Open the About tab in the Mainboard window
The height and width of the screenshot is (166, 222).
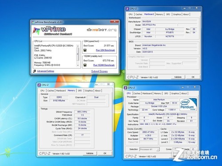click(x=186, y=14)
